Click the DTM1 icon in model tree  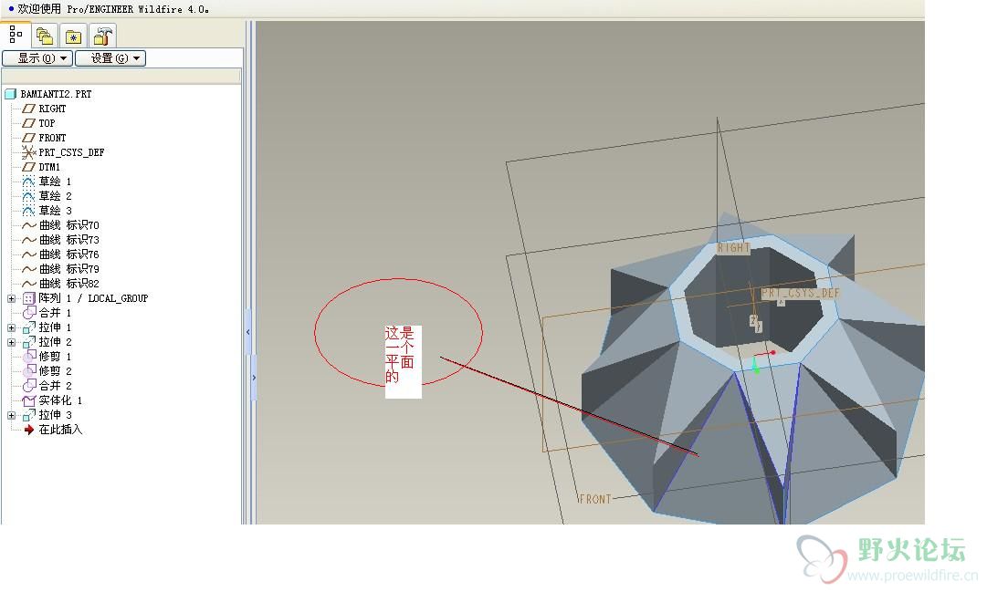[x=29, y=167]
